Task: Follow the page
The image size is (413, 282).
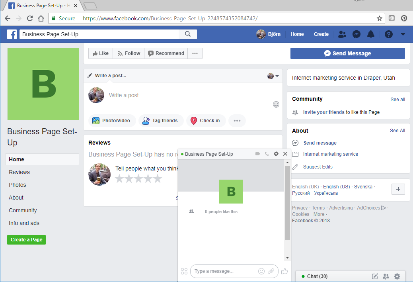Action: pos(129,53)
